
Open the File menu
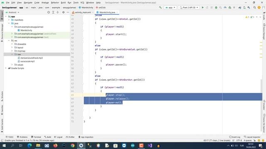[7, 2]
